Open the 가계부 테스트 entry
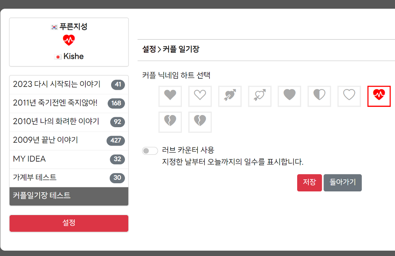Image resolution: width=395 pixels, height=256 pixels. point(34,178)
